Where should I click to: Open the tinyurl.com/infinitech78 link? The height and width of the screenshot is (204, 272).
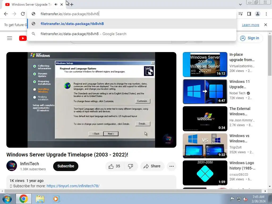click(x=73, y=186)
